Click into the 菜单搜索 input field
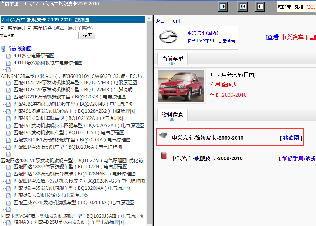The width and height of the screenshot is (316, 226). click(47, 35)
